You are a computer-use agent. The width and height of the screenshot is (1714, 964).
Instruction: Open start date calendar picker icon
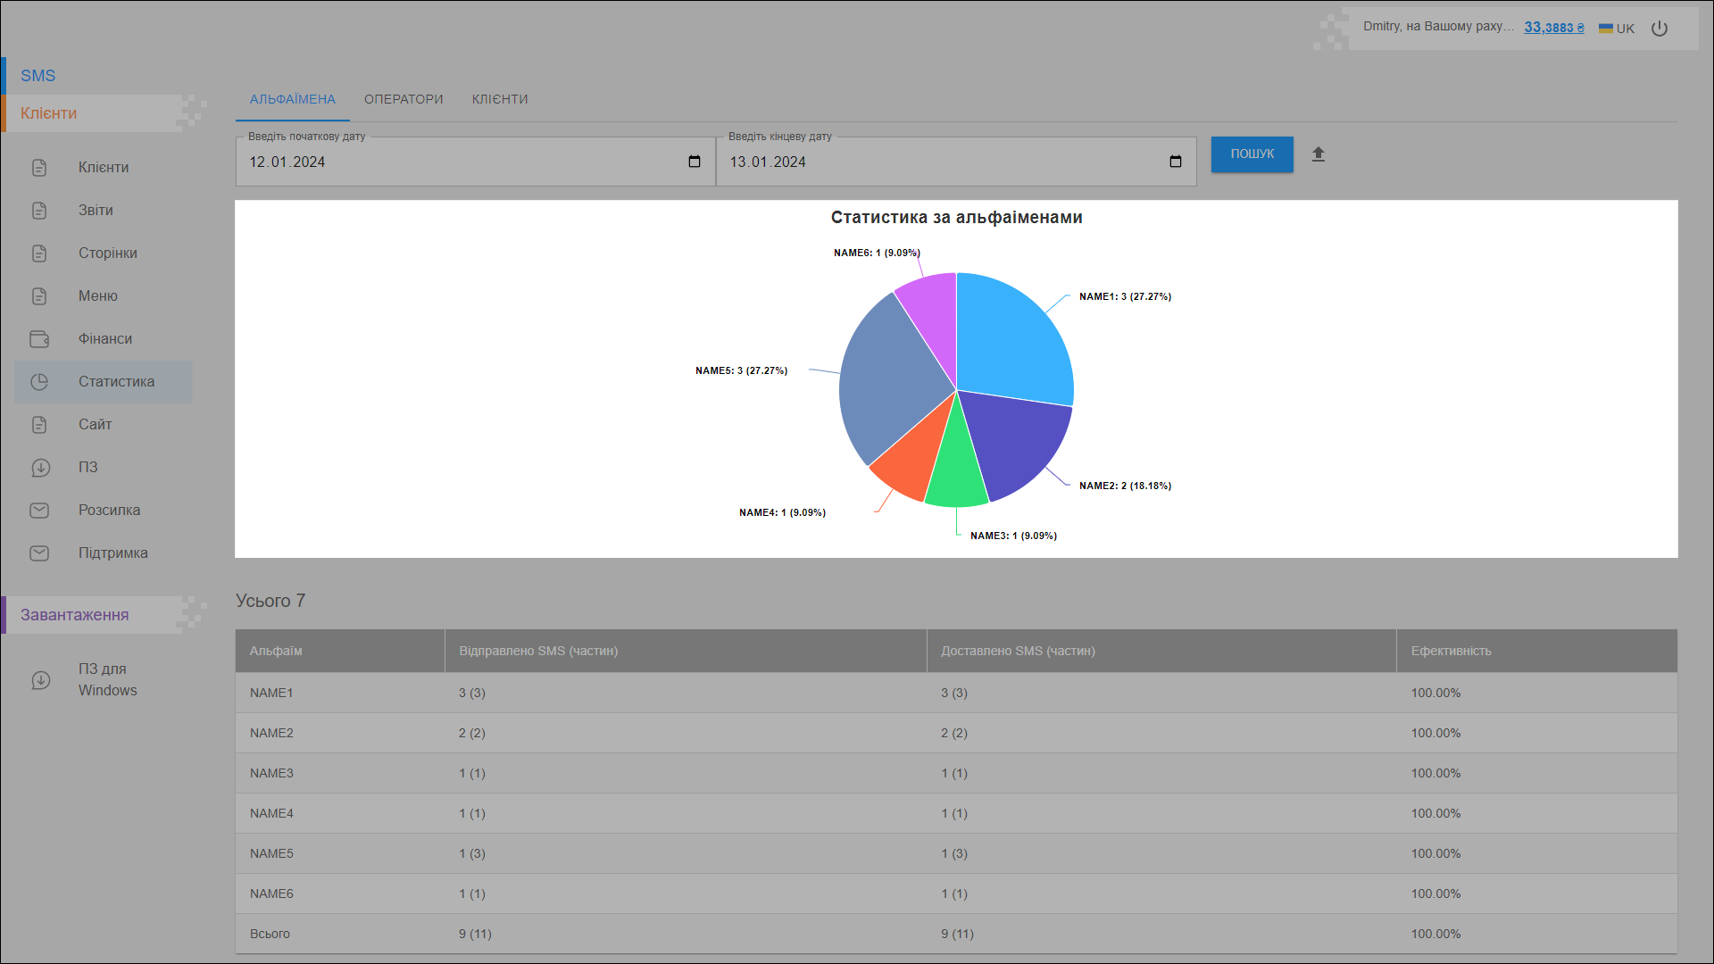pos(695,162)
